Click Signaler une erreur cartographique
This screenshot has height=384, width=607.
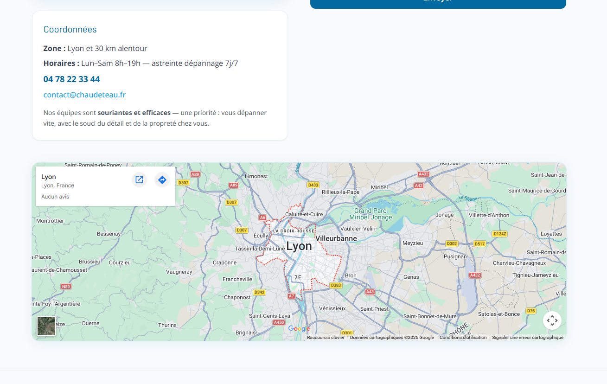click(x=527, y=338)
